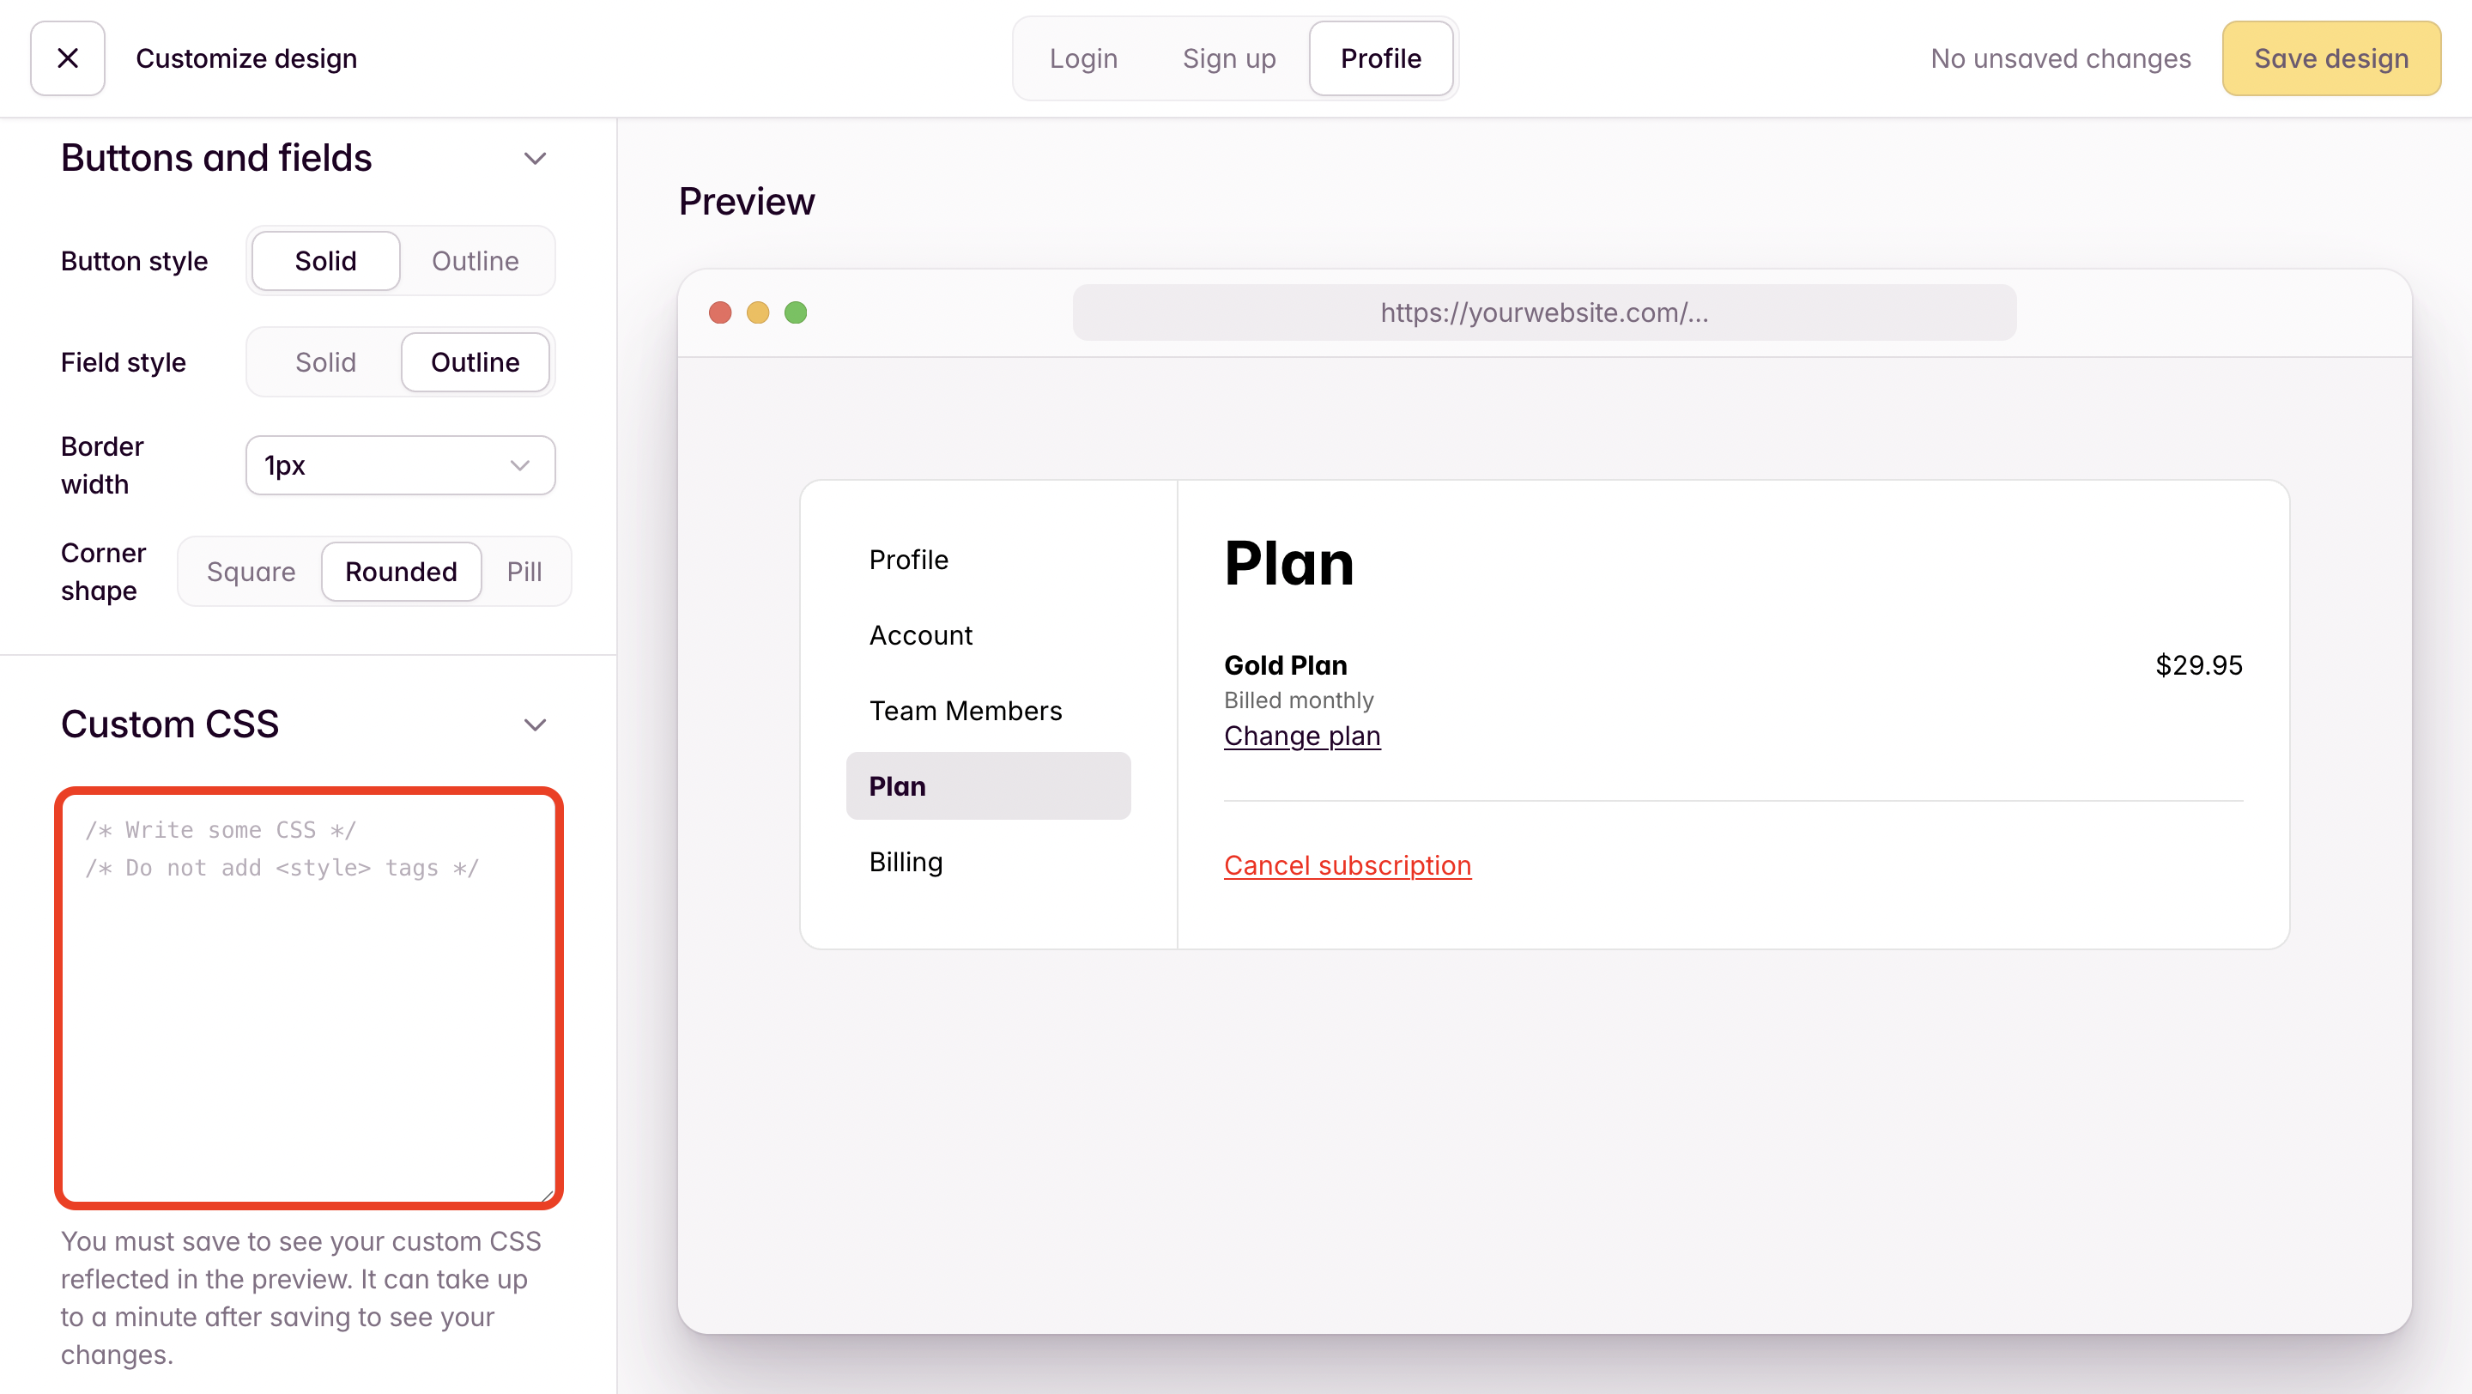
Task: Click the green traffic light dot
Action: click(x=796, y=312)
